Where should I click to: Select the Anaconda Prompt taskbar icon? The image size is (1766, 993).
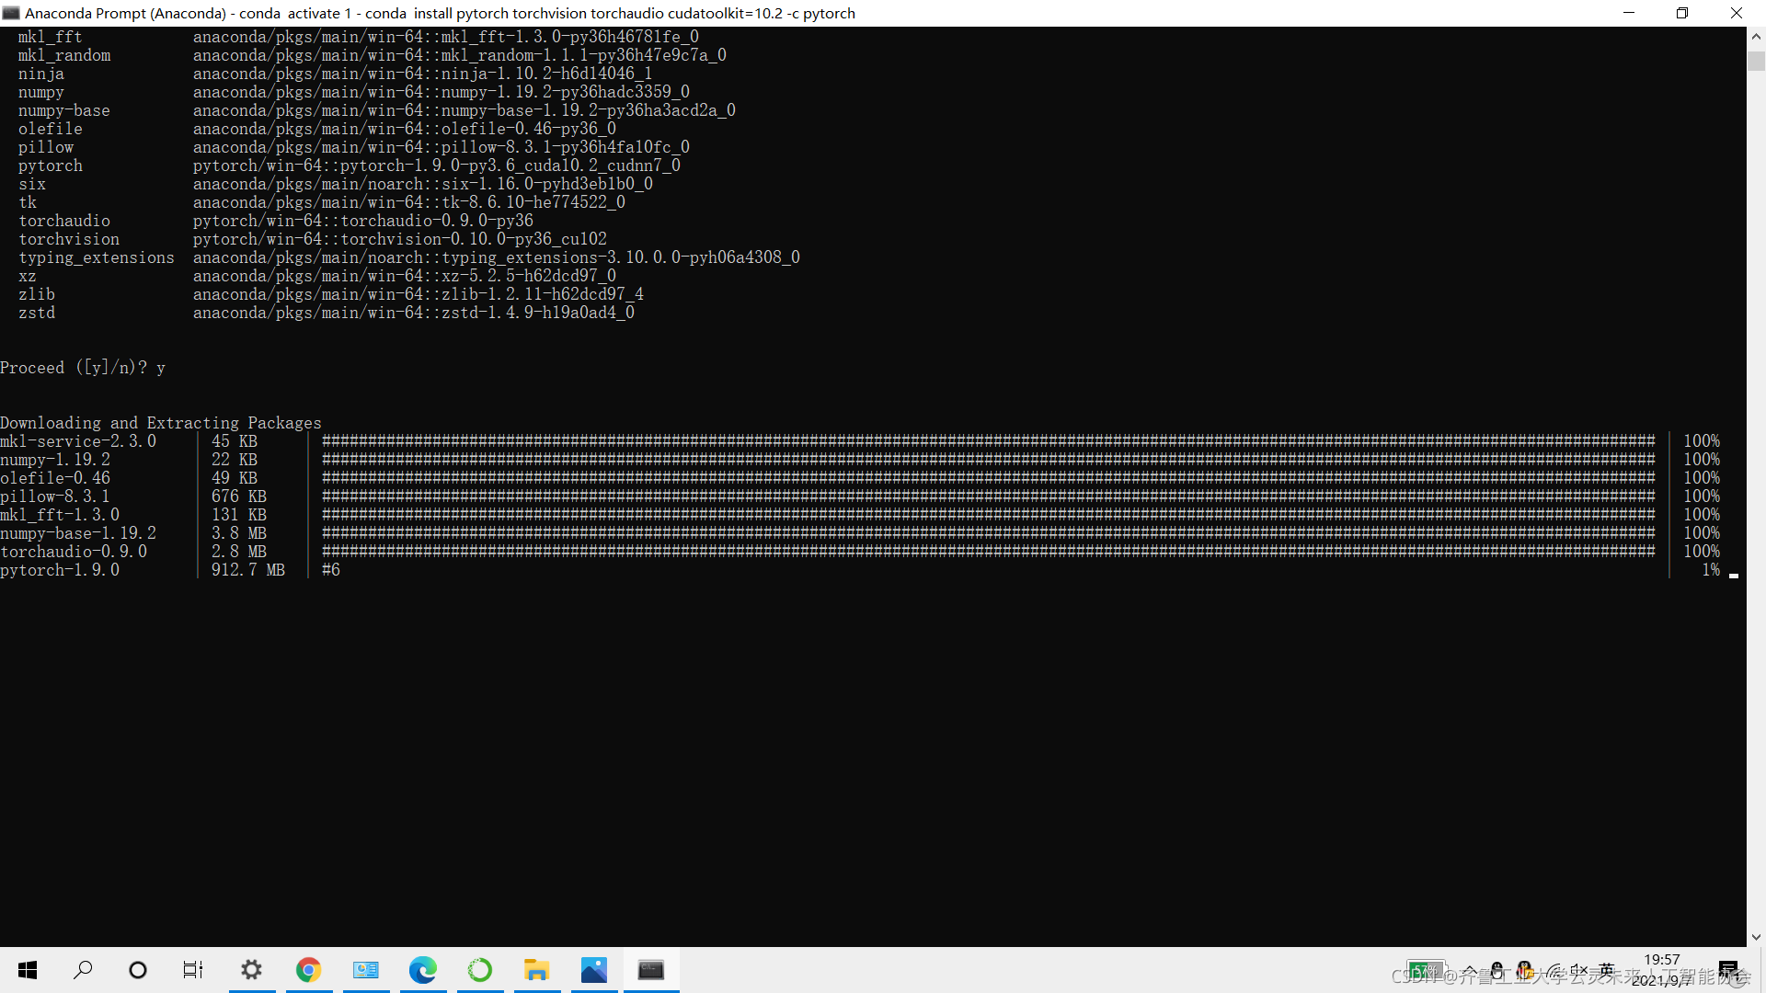pos(650,970)
